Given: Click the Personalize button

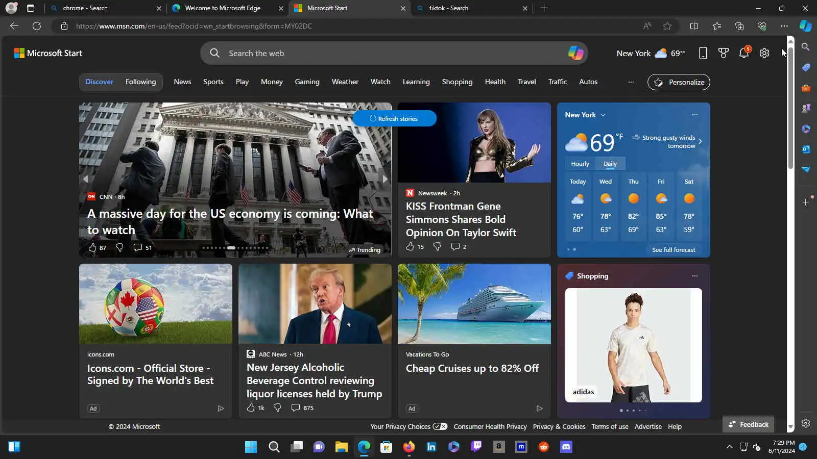Looking at the screenshot, I should pos(679,82).
